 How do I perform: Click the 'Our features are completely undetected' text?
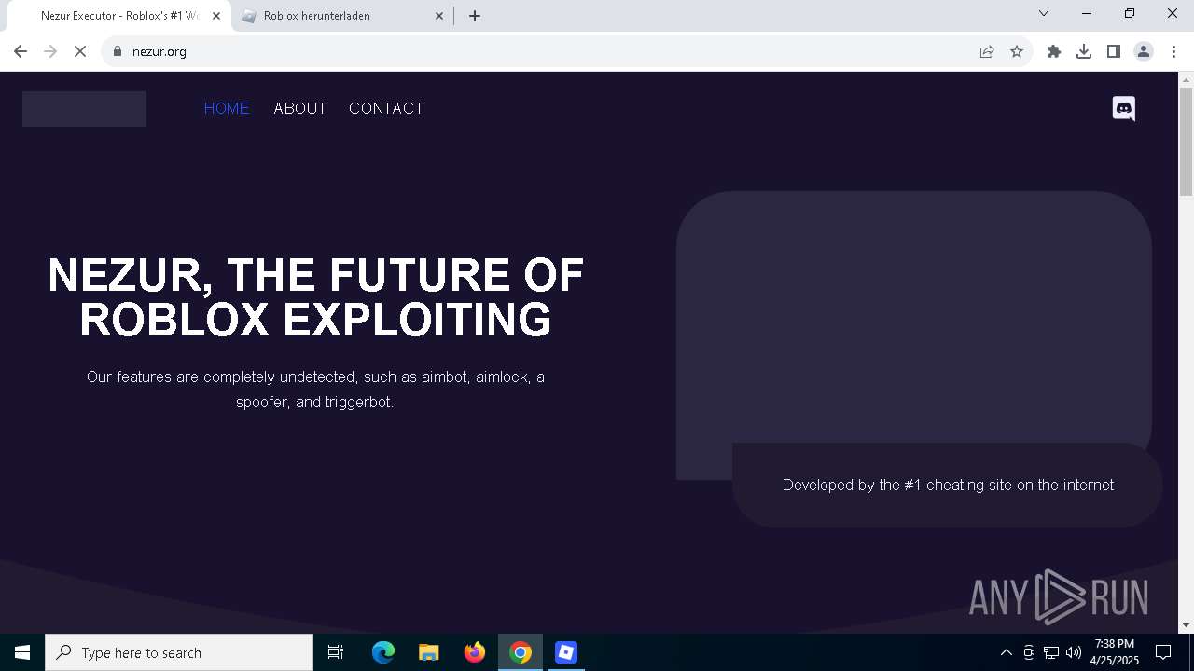(x=315, y=390)
